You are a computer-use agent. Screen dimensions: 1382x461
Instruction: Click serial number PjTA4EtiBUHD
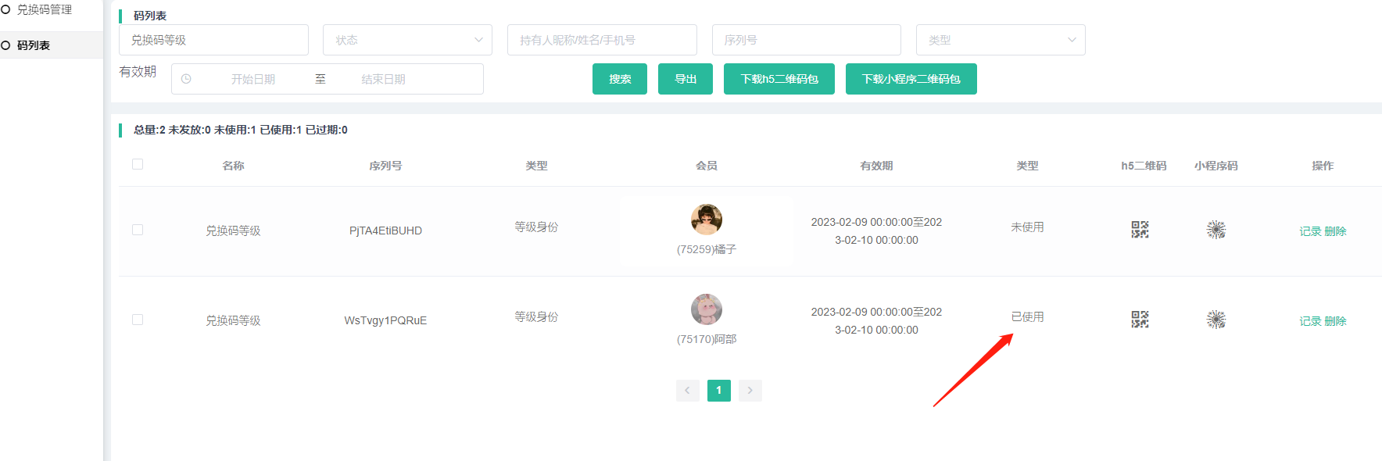(385, 230)
